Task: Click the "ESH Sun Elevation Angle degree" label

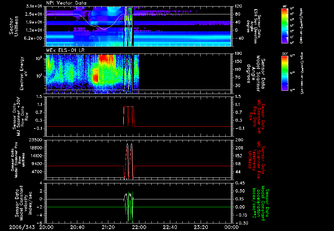Action: click(253, 26)
